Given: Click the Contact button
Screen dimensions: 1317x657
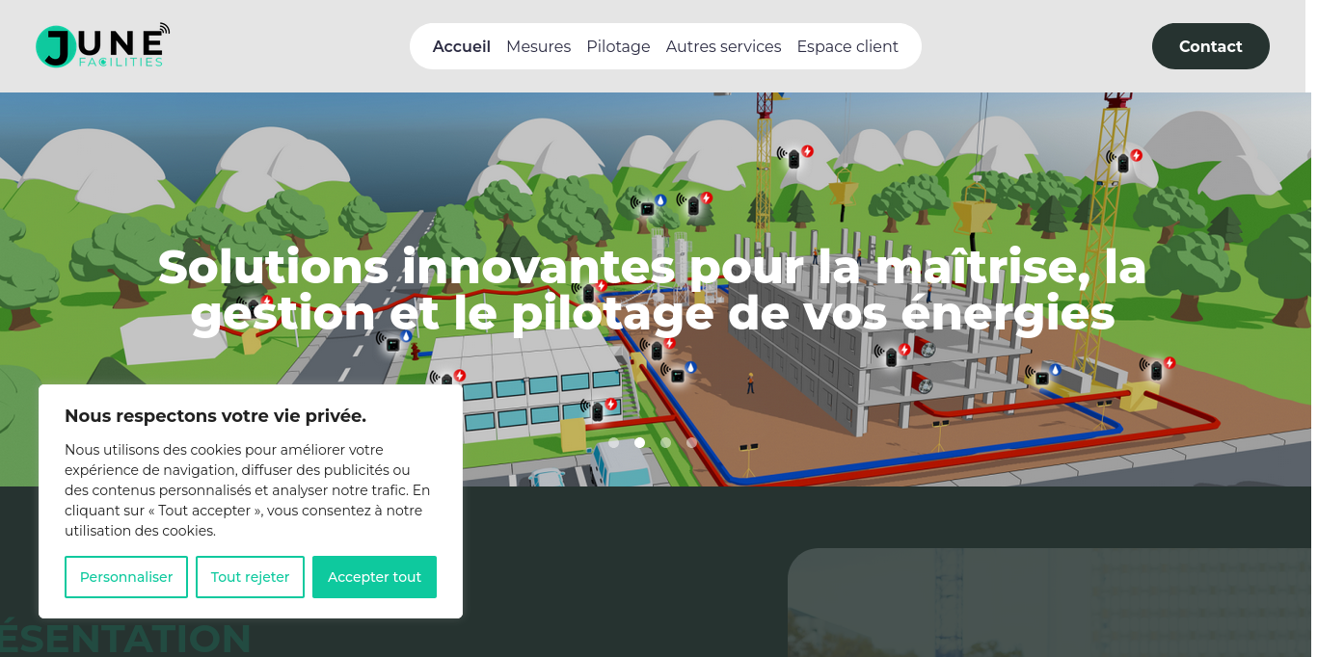Looking at the screenshot, I should [x=1210, y=46].
